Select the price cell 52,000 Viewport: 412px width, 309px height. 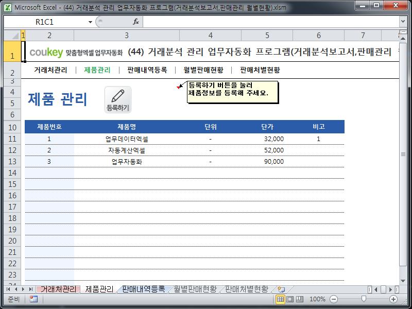pyautogui.click(x=267, y=150)
